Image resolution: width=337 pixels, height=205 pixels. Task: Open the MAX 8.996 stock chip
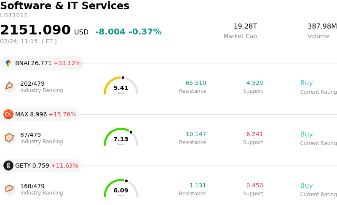click(x=40, y=114)
